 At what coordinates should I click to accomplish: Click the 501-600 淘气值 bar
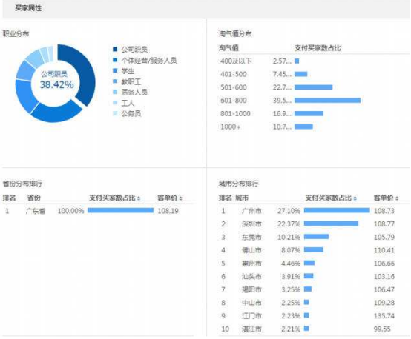[x=314, y=87]
